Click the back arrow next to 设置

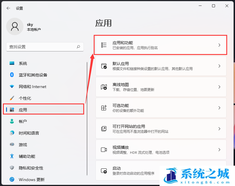pyautogui.click(x=8, y=8)
